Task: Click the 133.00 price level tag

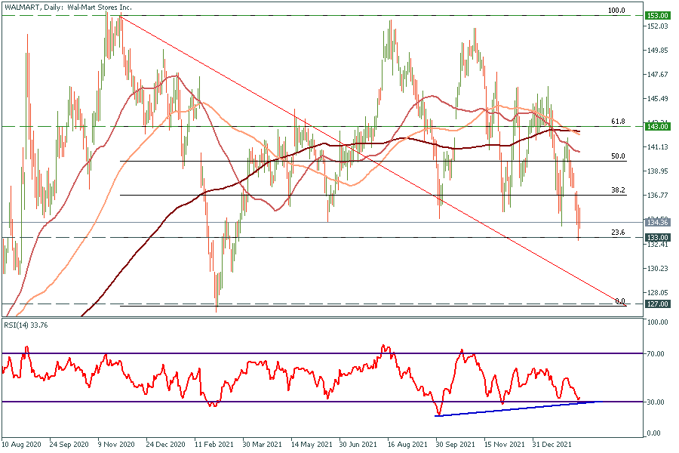Action: click(658, 237)
